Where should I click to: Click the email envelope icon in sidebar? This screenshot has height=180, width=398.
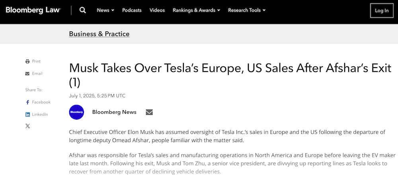click(x=27, y=74)
